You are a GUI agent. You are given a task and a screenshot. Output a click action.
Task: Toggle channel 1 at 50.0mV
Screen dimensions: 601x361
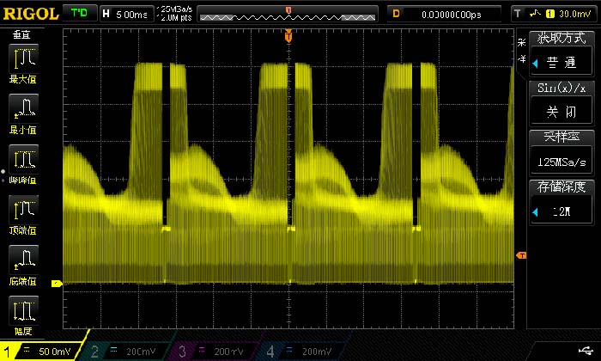tap(43, 351)
